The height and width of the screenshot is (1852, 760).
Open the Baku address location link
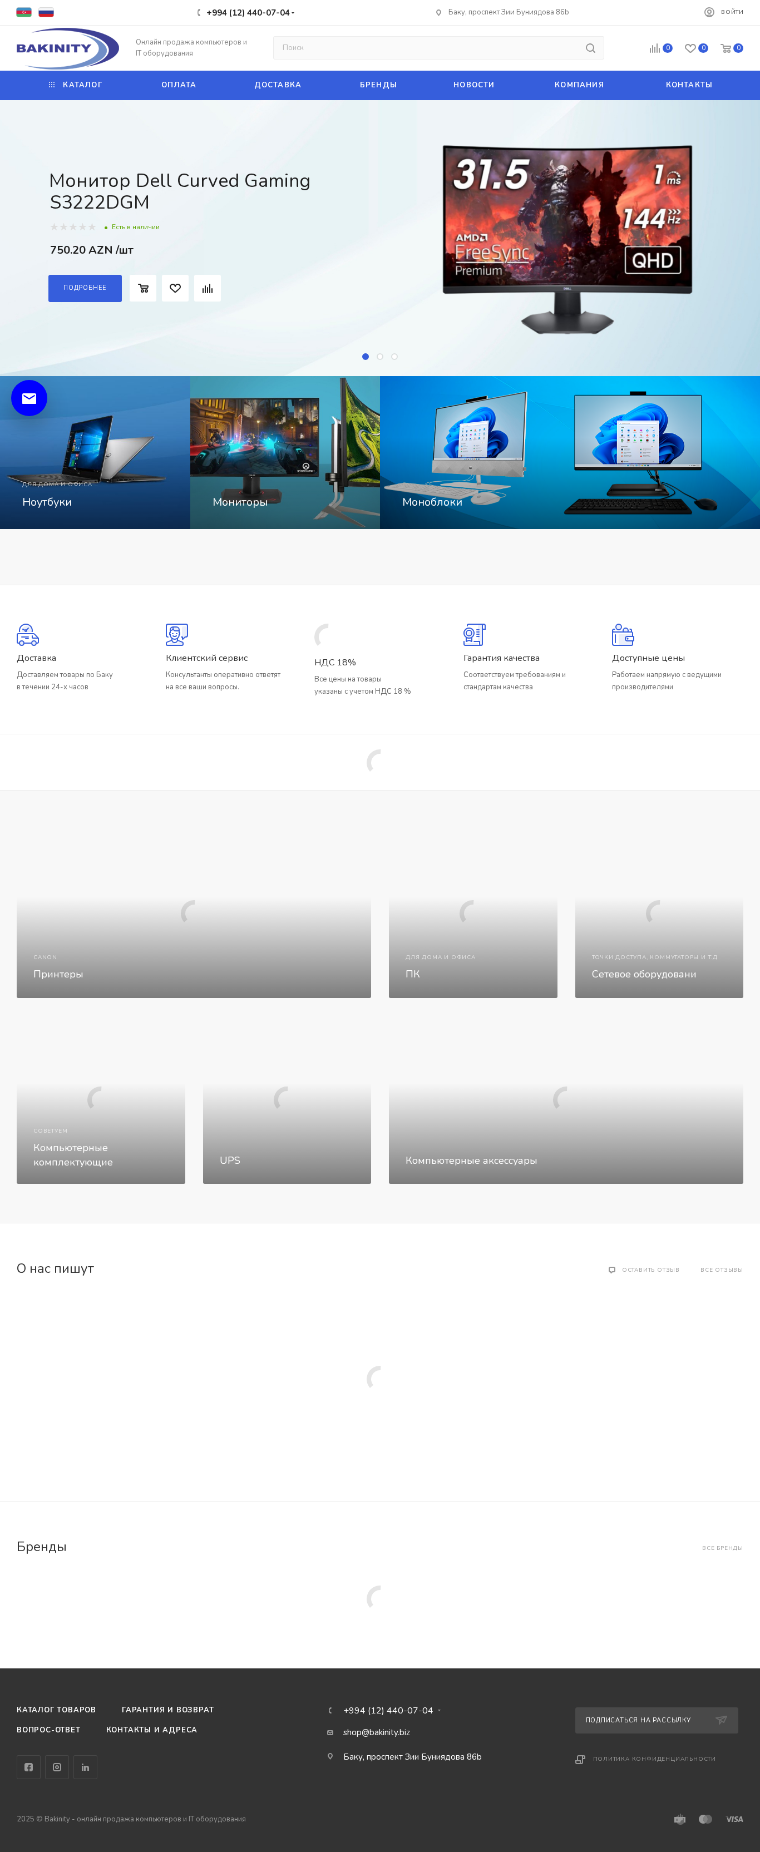[x=507, y=12]
